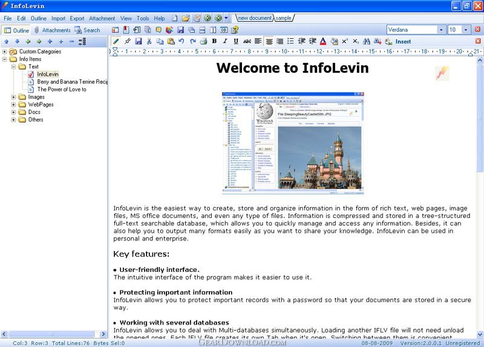The height and width of the screenshot is (347, 484).
Task: Save the document in the editor toolbar
Action: (x=139, y=41)
